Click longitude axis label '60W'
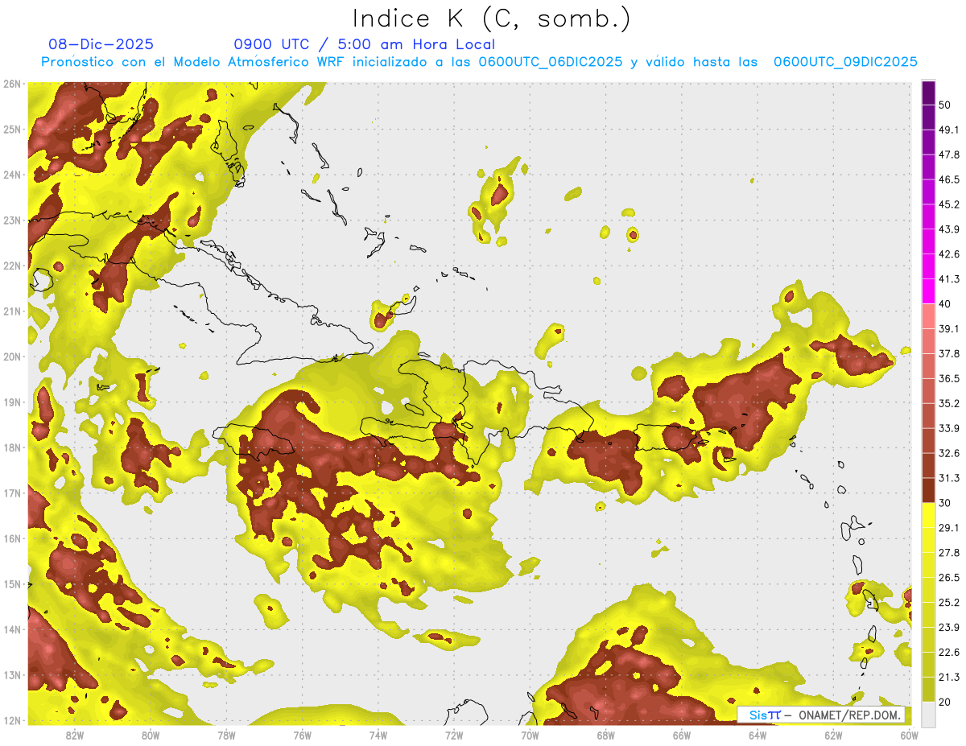Screen dimensions: 966x746 click(x=909, y=736)
